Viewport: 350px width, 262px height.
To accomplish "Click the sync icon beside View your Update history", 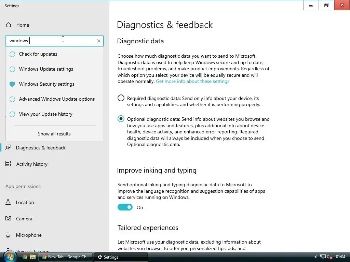I will tap(12, 114).
